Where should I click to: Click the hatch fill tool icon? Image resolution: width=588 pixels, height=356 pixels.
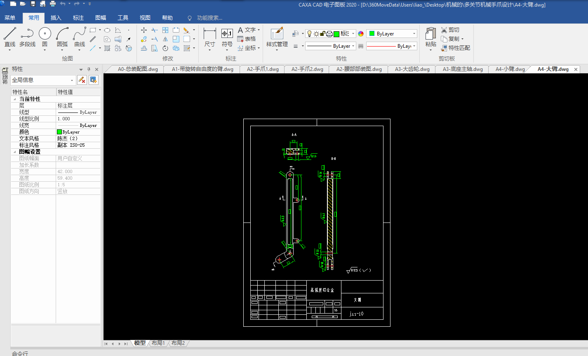(x=107, y=48)
